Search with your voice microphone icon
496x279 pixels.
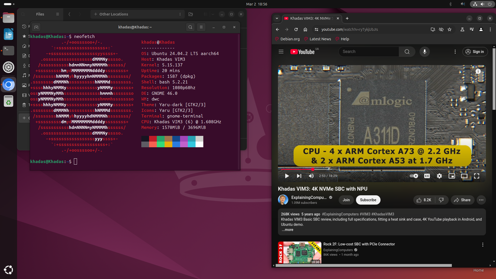[425, 52]
